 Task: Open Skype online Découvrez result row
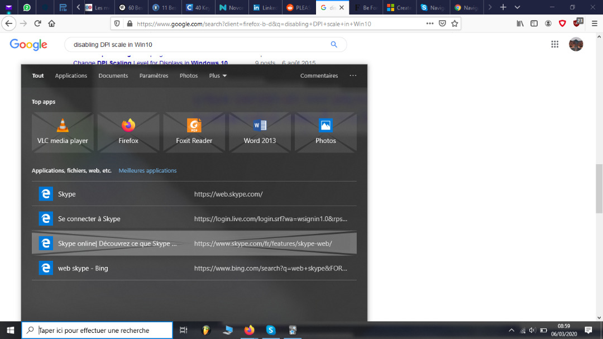(x=194, y=243)
